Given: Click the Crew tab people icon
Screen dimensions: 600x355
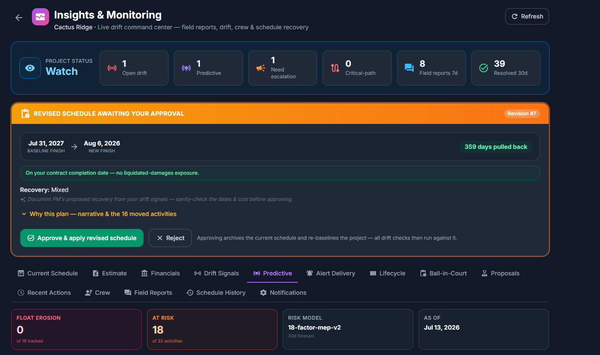Looking at the screenshot, I should (88, 293).
